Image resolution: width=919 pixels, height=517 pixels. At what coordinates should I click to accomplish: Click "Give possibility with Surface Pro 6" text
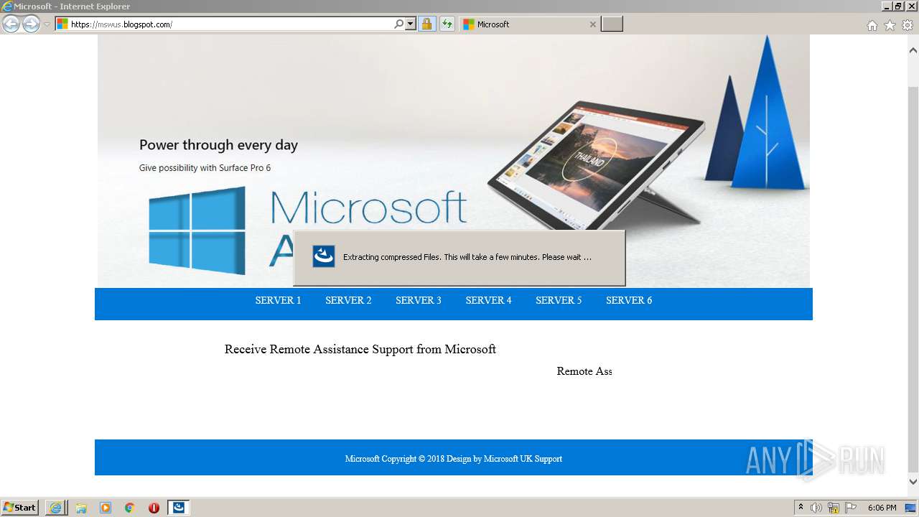point(205,168)
